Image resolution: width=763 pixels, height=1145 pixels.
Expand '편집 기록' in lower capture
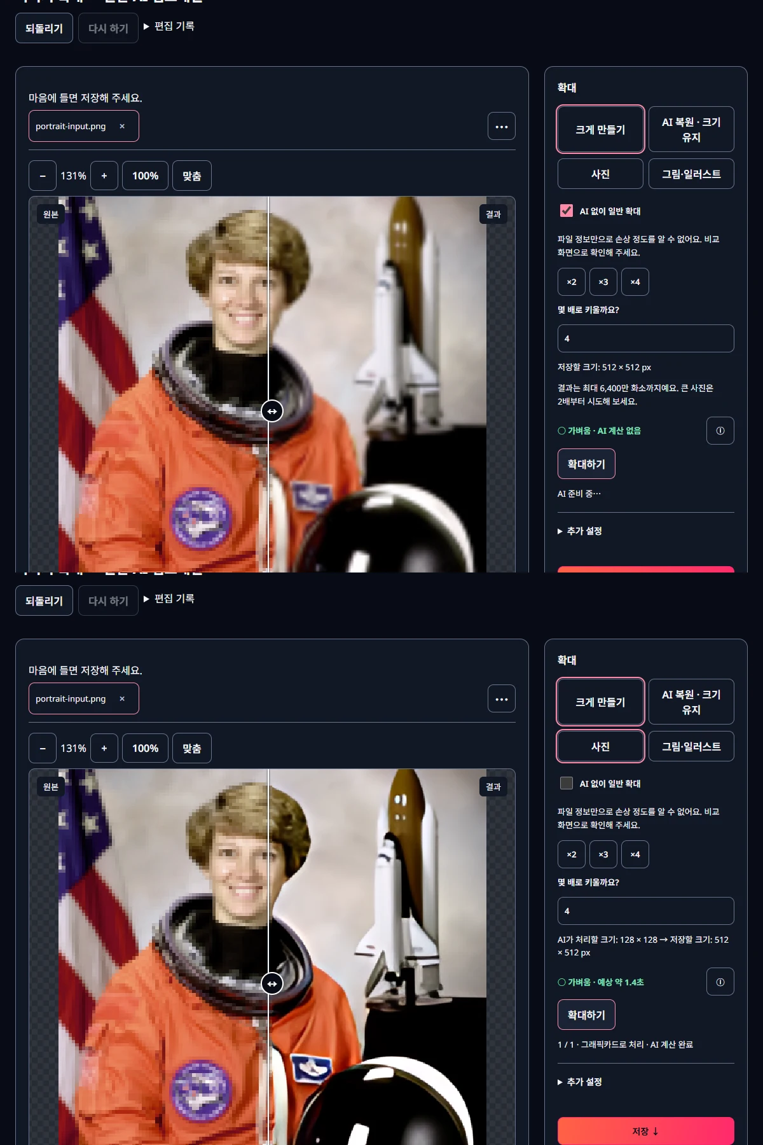[x=169, y=599]
